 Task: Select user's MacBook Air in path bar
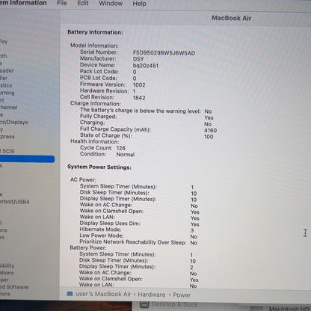click(103, 294)
